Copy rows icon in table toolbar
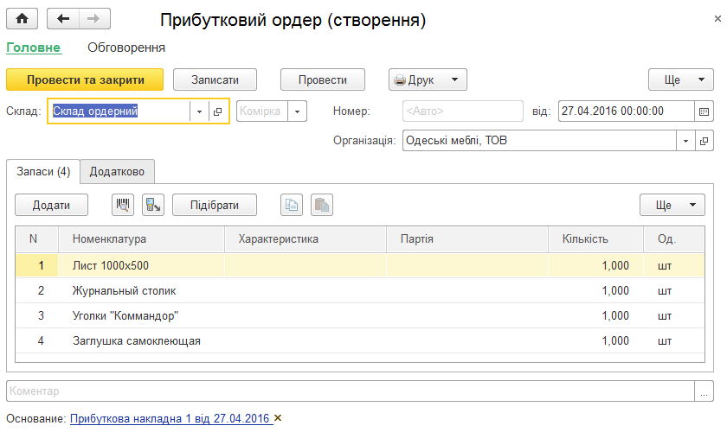727x432 pixels. click(292, 205)
